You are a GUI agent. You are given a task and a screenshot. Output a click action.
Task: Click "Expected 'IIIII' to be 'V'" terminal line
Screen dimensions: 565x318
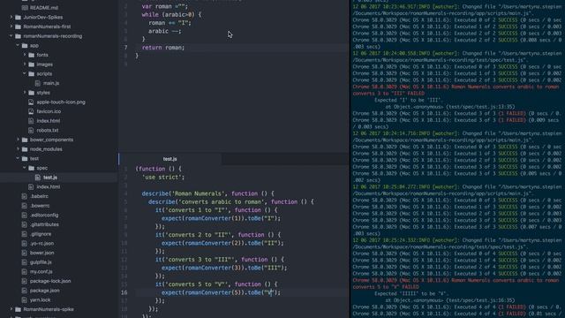coord(411,293)
